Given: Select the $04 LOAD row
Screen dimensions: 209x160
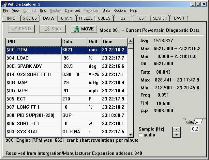Looking at the screenshot, I should coord(67,58).
